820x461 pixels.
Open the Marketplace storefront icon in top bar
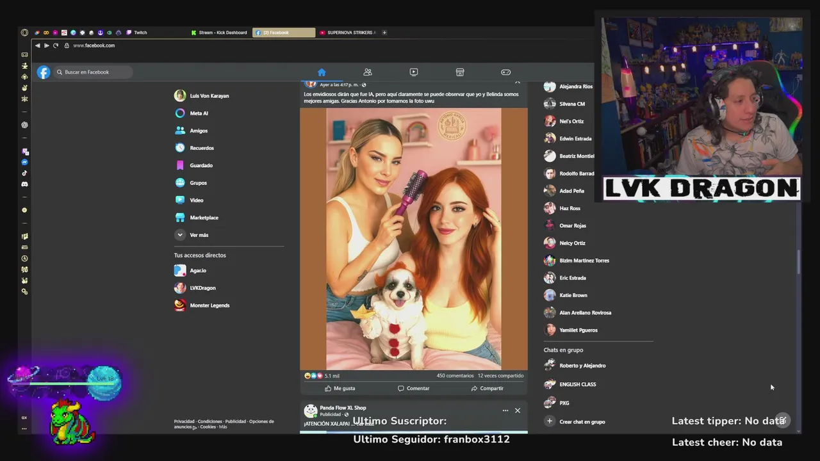click(460, 72)
